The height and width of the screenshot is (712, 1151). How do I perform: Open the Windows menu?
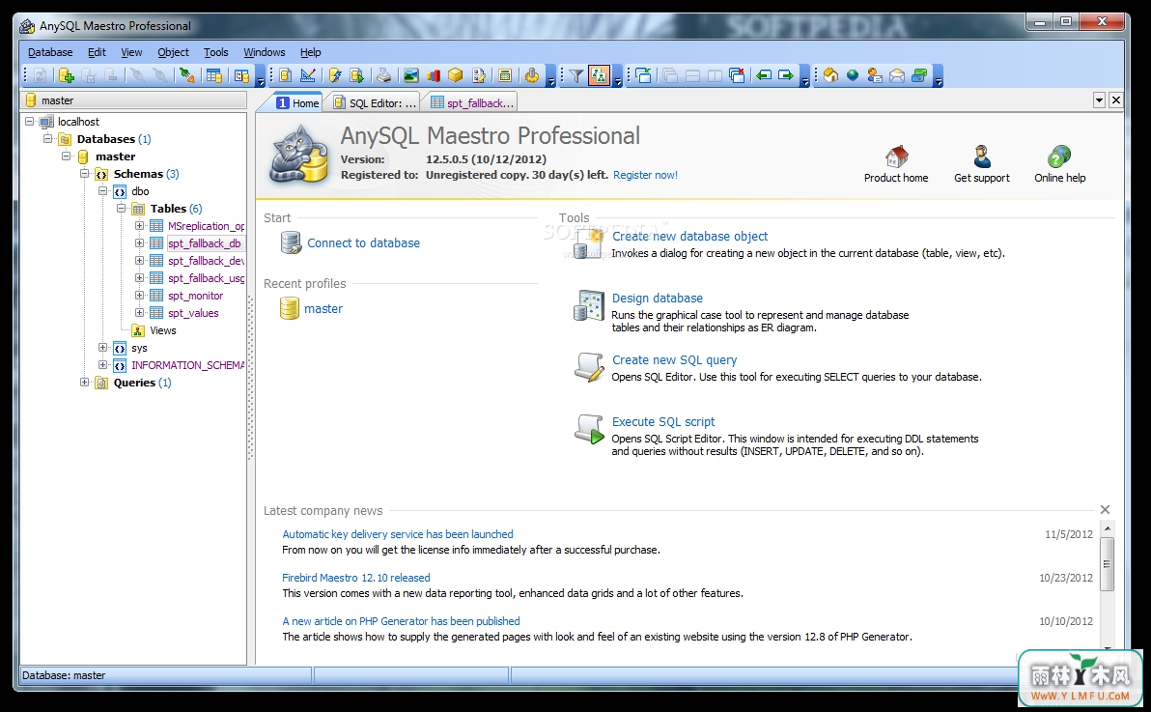265,52
